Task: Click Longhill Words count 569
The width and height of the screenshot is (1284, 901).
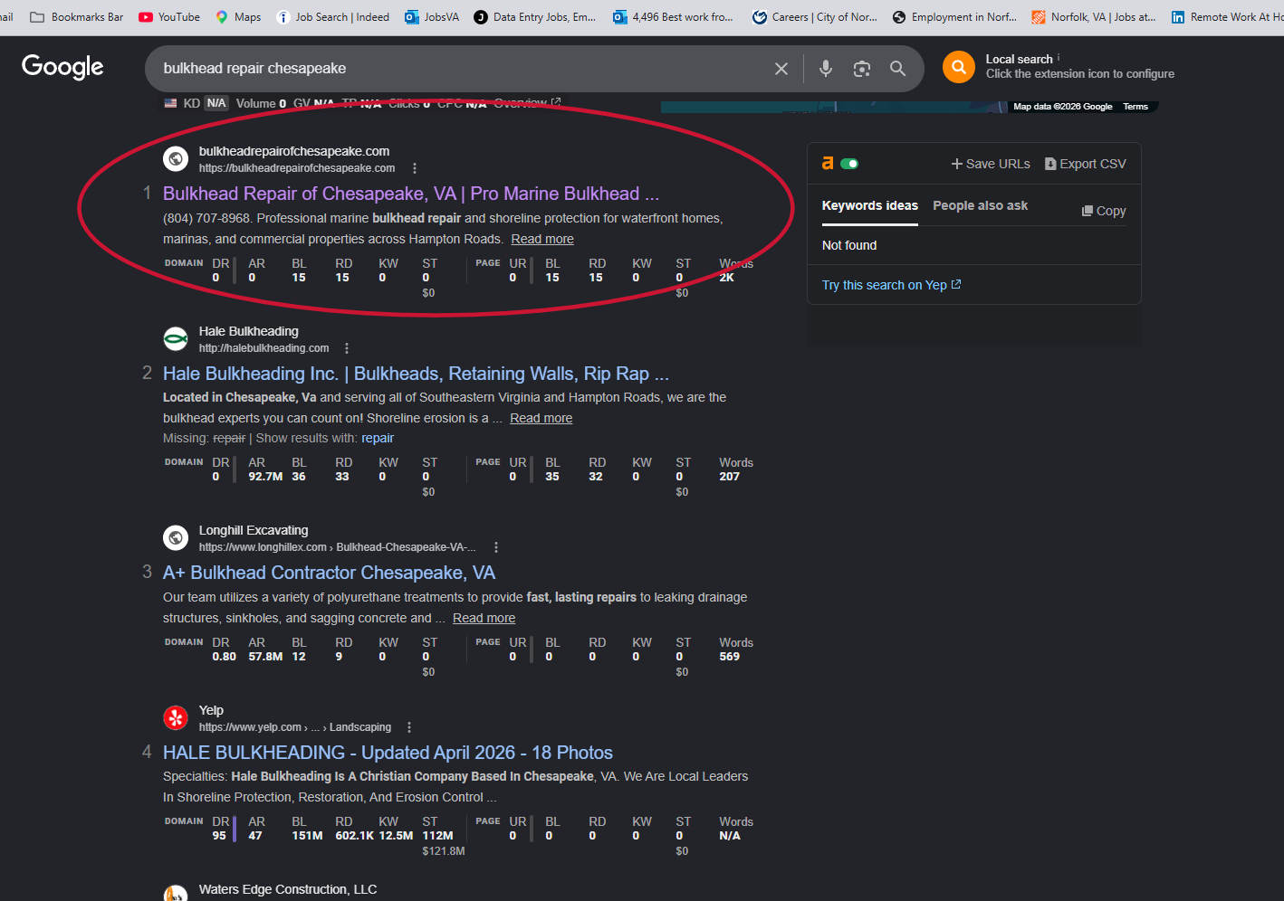Action: click(x=730, y=657)
